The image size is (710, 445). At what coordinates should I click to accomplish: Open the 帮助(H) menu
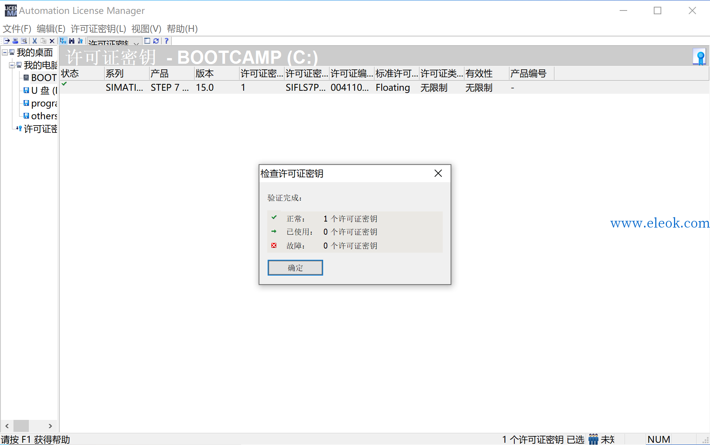[x=182, y=29]
